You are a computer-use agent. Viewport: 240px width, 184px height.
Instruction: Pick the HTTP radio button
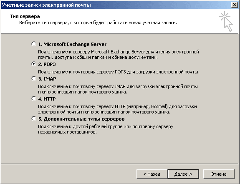tap(34, 98)
